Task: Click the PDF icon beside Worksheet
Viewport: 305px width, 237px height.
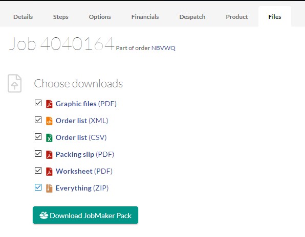Action: [49, 172]
